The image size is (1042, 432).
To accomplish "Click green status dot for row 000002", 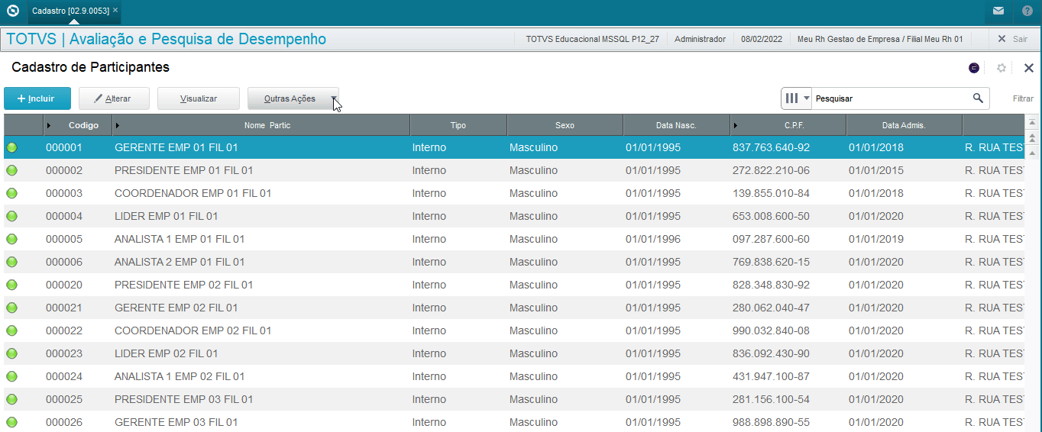I will (x=11, y=170).
